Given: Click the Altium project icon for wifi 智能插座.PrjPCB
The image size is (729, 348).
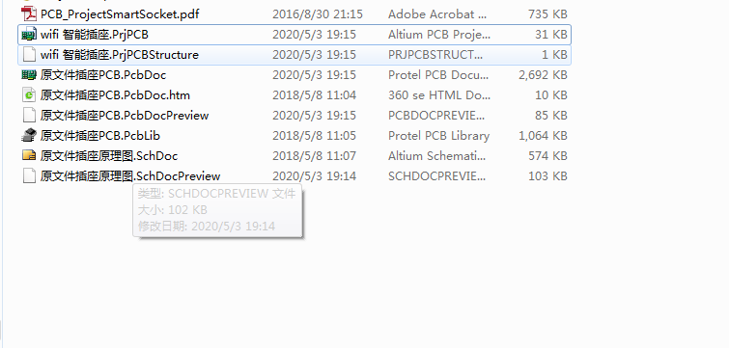Looking at the screenshot, I should [x=29, y=35].
